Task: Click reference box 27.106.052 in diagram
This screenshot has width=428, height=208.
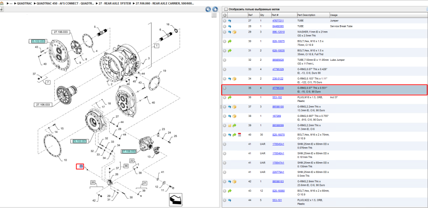Action: tap(129, 151)
